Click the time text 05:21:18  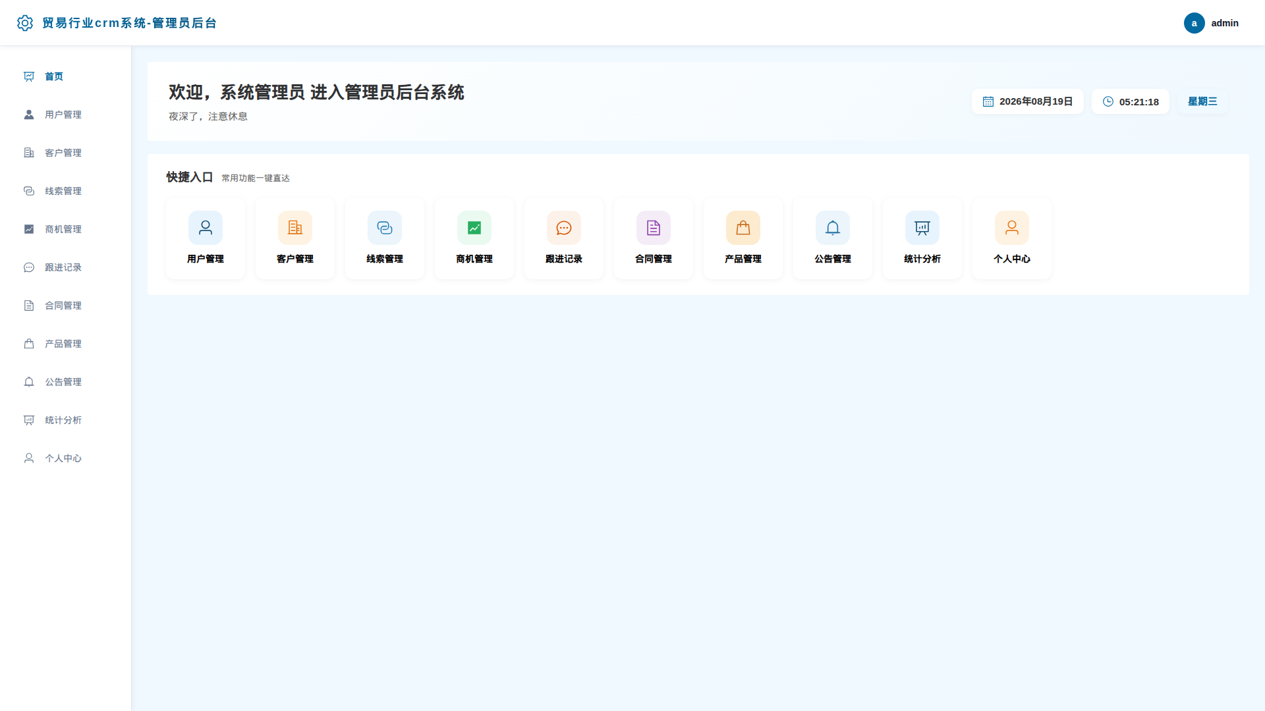coord(1138,102)
